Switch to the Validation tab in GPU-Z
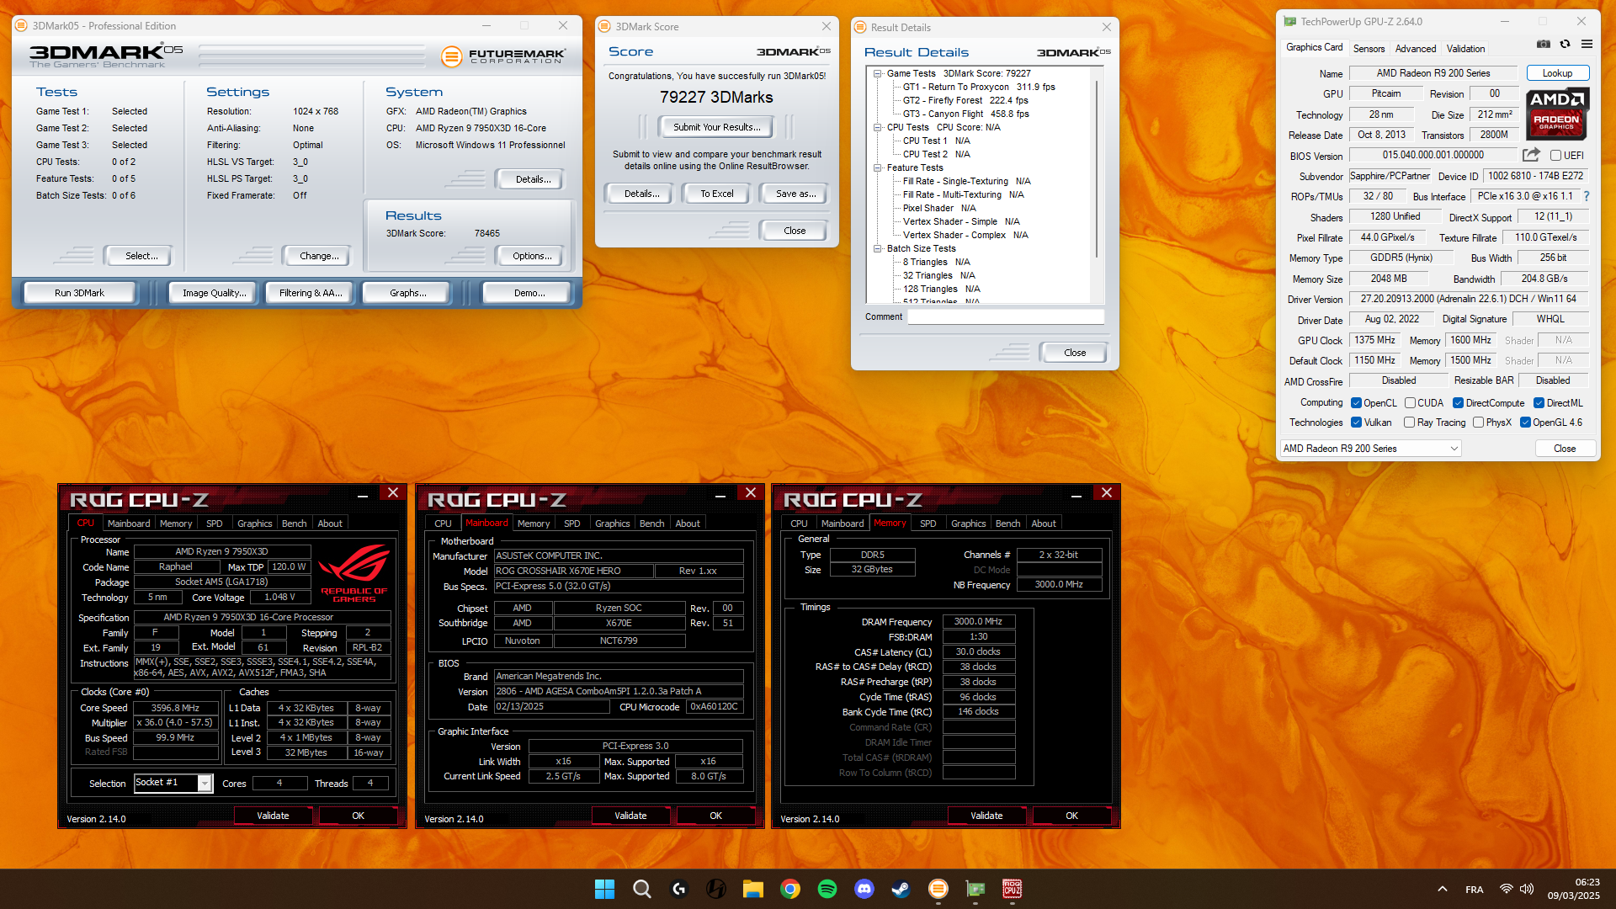 point(1465,49)
